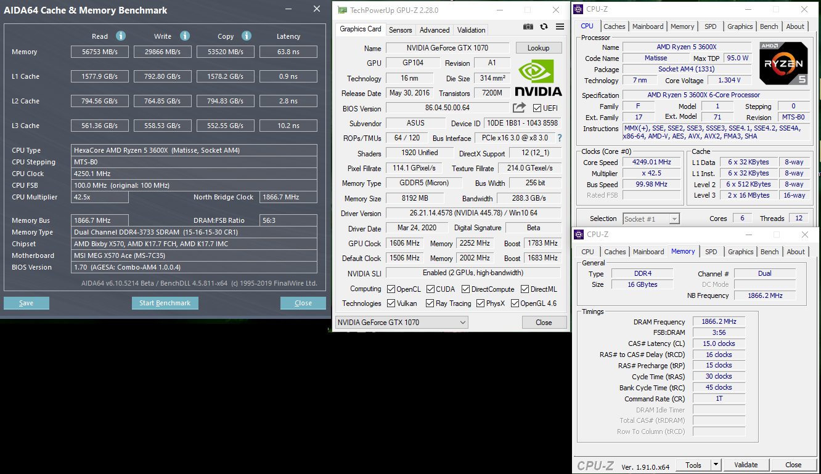Toggle the PhysX checkbox

tap(480, 303)
